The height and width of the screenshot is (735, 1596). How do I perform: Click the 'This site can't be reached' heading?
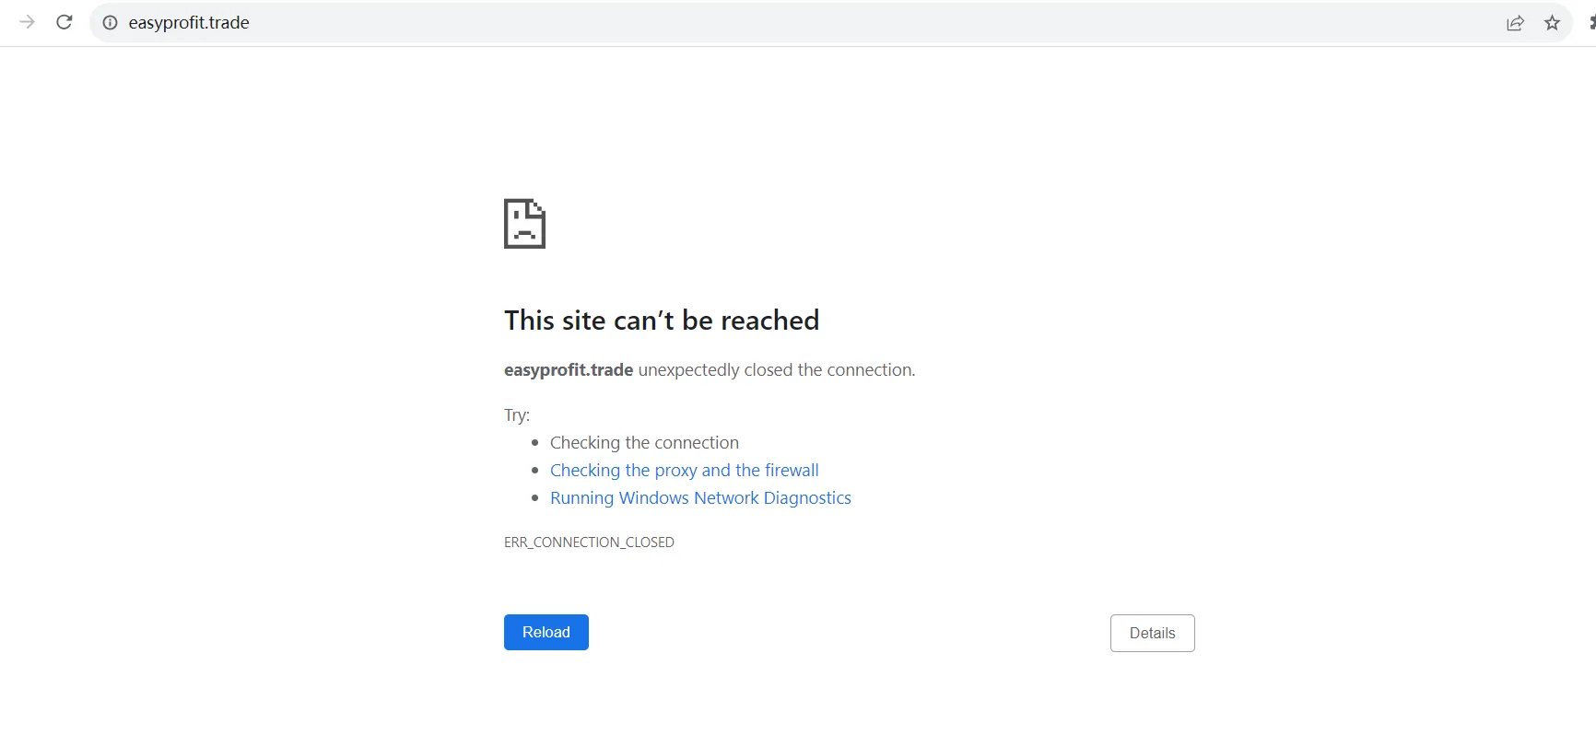click(x=662, y=320)
